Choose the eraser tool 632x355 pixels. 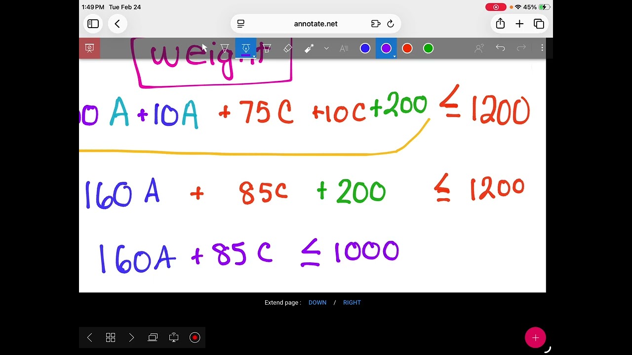[288, 48]
